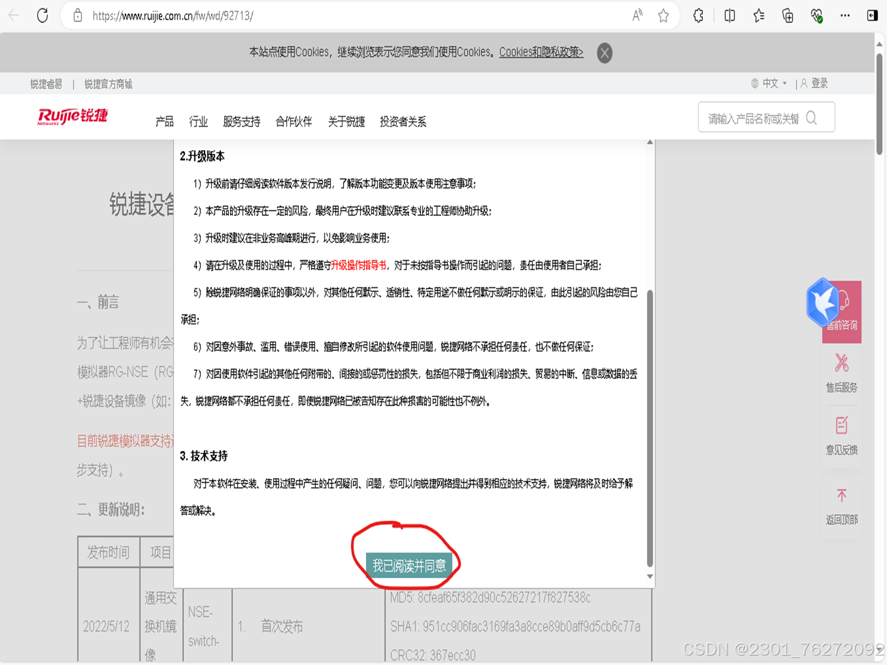Open 锐捷睿易 top link
This screenshot has width=887, height=665.
tap(46, 84)
